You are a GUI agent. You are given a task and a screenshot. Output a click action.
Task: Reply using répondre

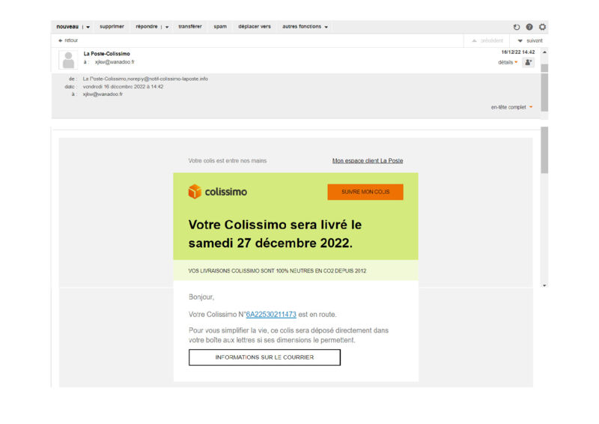(146, 26)
